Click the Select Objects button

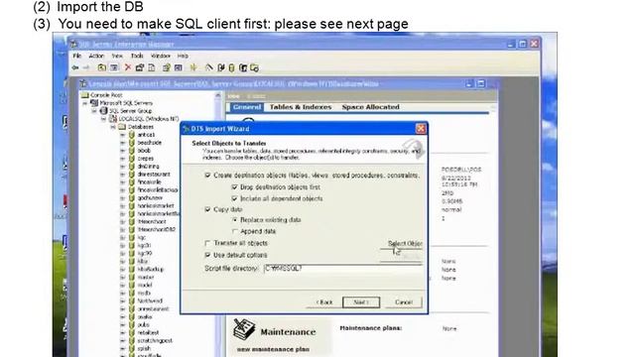[401, 243]
